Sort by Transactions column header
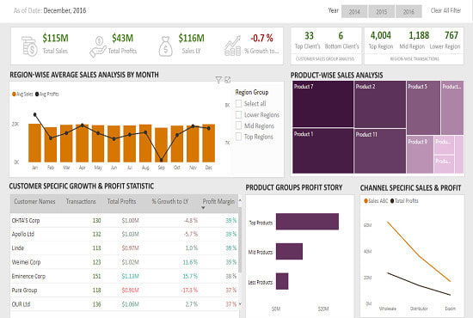 81,201
